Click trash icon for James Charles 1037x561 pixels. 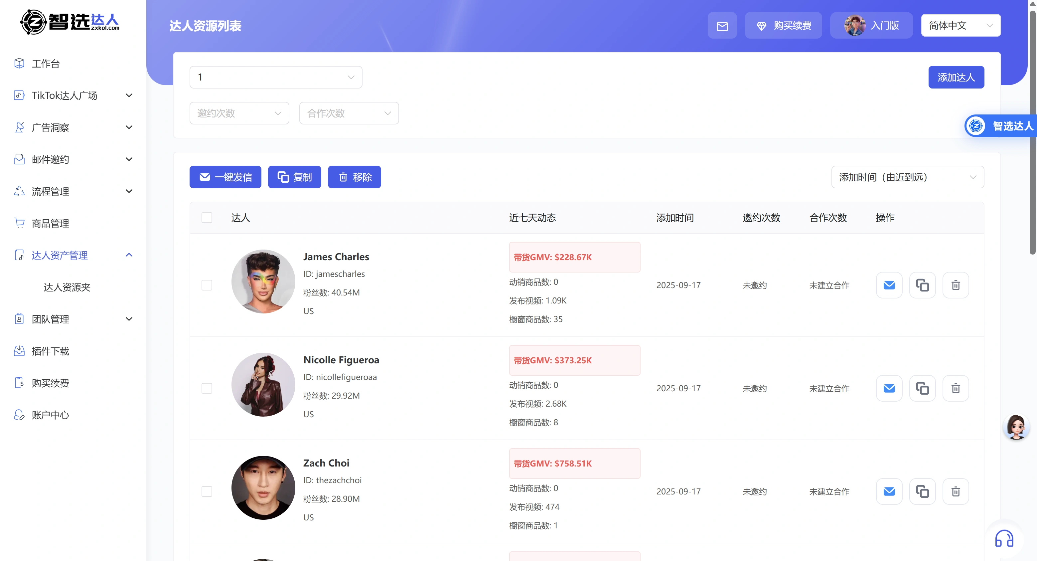coord(955,285)
